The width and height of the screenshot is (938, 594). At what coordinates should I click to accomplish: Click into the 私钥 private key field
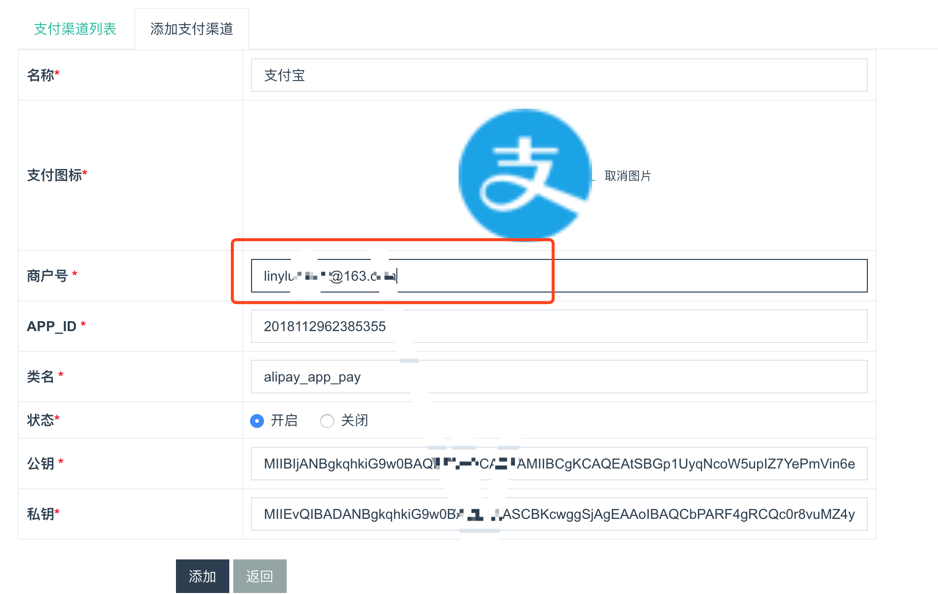(558, 514)
